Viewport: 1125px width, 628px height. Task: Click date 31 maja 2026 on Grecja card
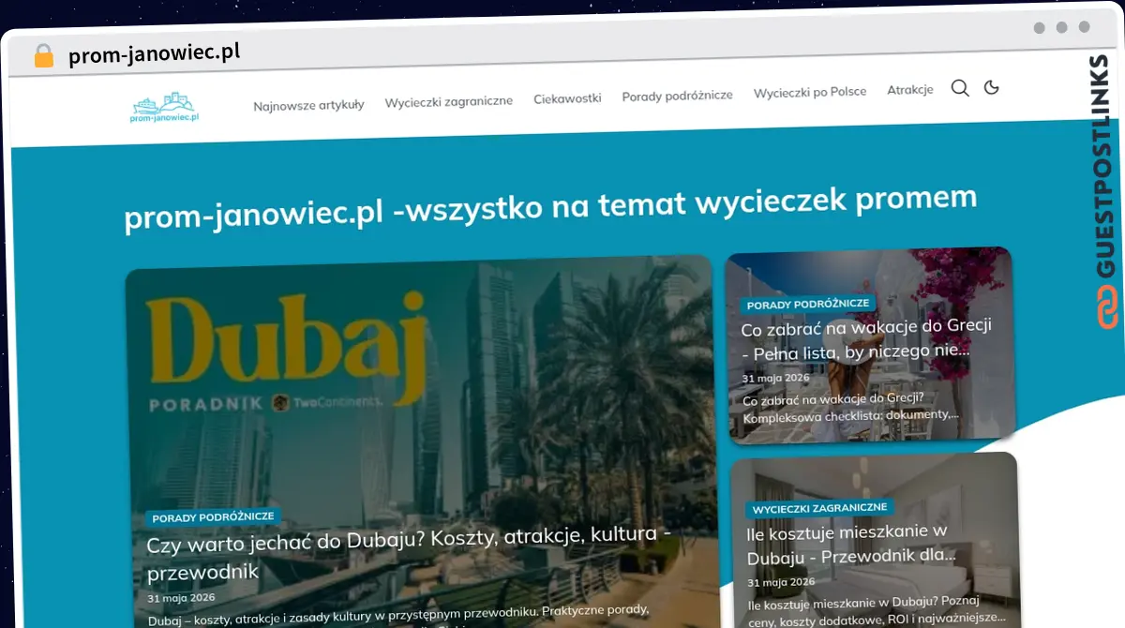(x=774, y=378)
